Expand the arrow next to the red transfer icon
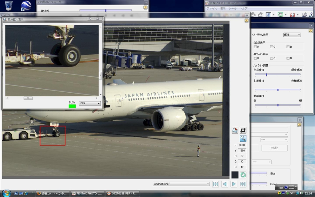The width and height of the screenshot is (315, 197). pos(297,15)
